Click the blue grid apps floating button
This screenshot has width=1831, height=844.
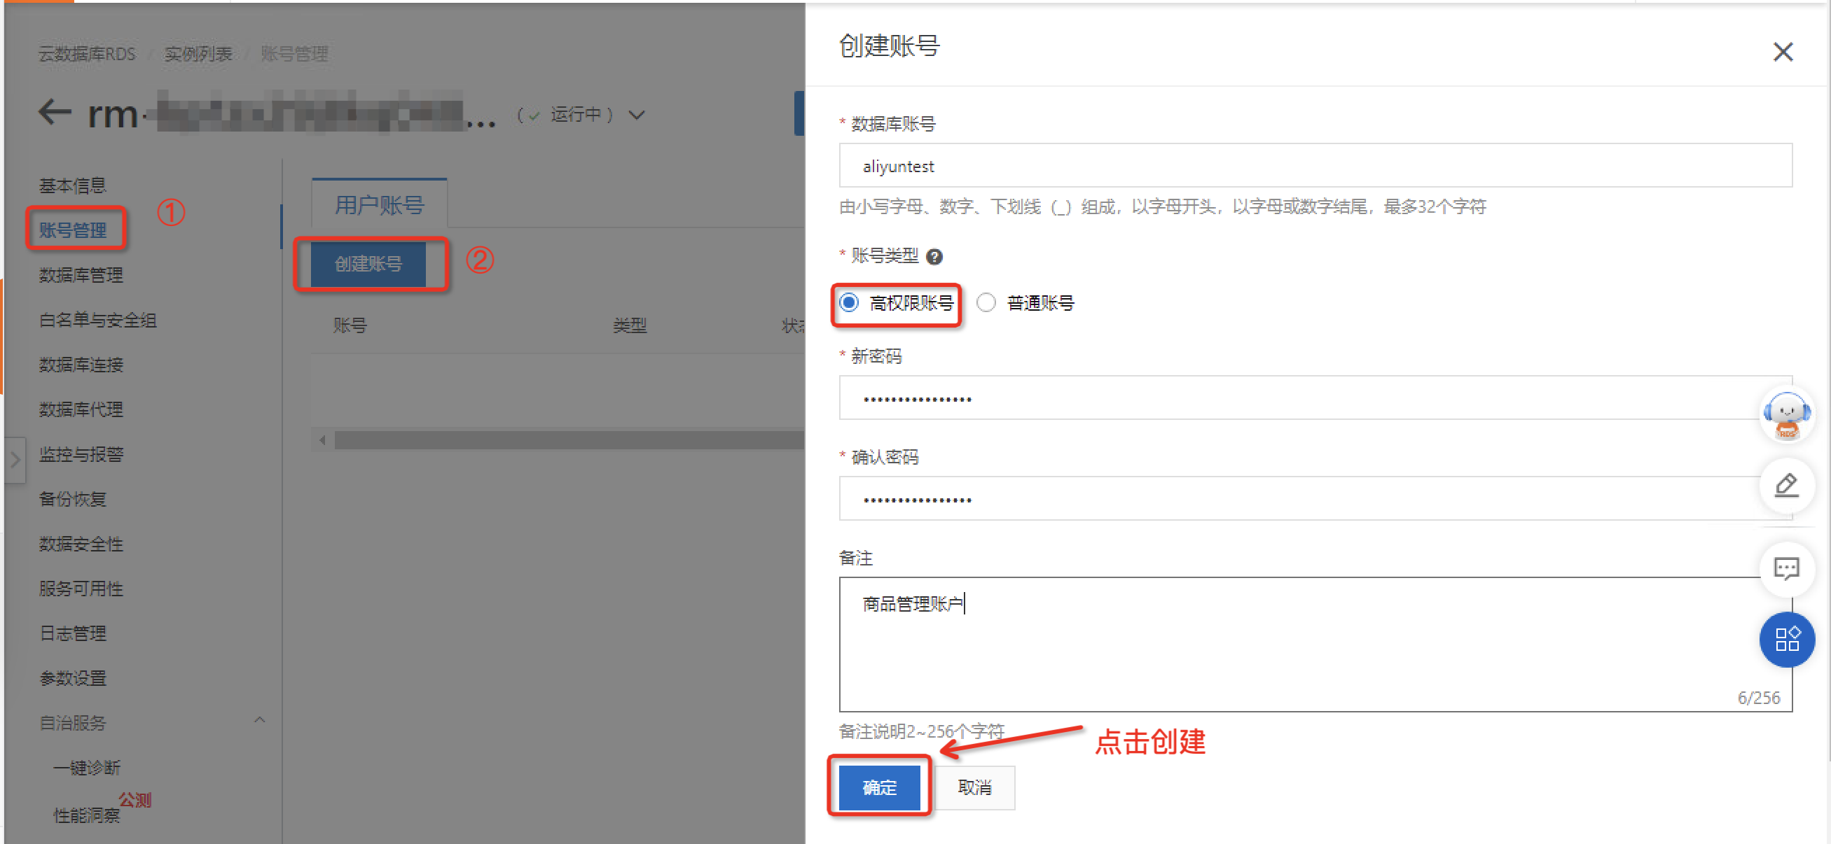click(1785, 639)
